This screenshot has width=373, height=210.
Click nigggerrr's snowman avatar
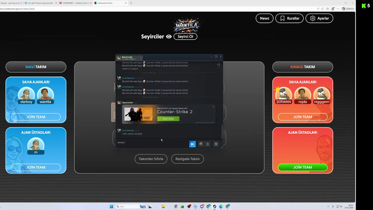point(322,94)
